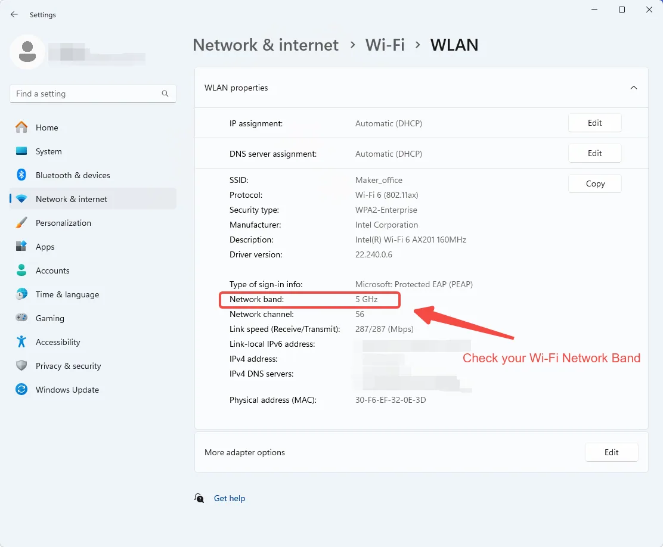Edit More adapter options
This screenshot has height=547, width=663.
click(x=611, y=452)
